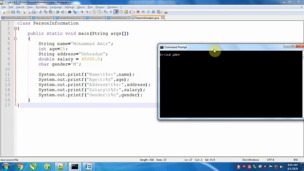Click the "Mohammad Amir" string in the code
Viewport: 304px width, 171px height.
91,44
